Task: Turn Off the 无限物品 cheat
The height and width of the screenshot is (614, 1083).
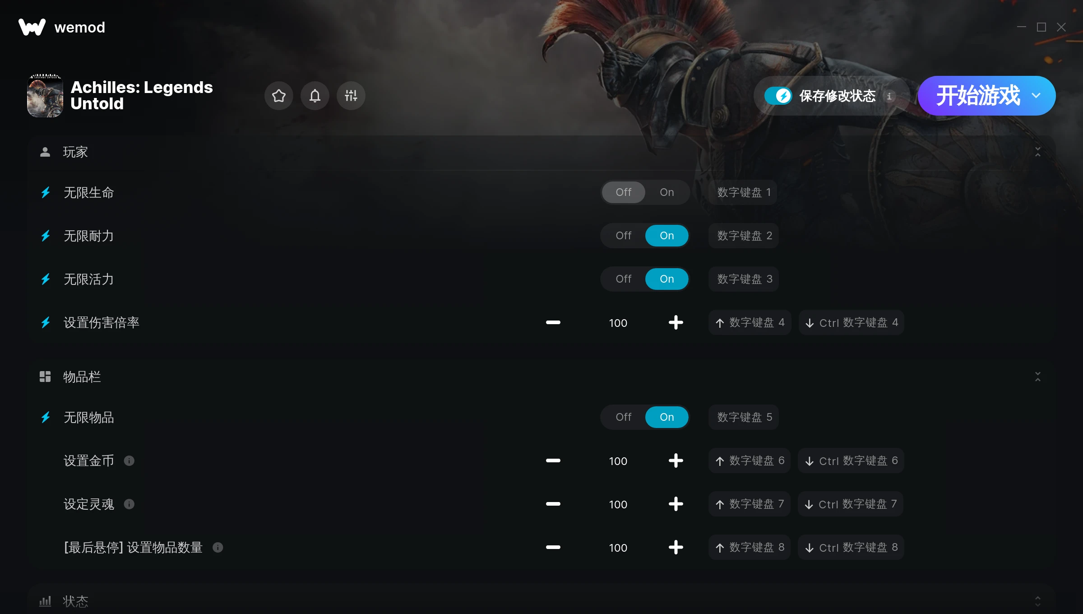Action: pos(623,417)
